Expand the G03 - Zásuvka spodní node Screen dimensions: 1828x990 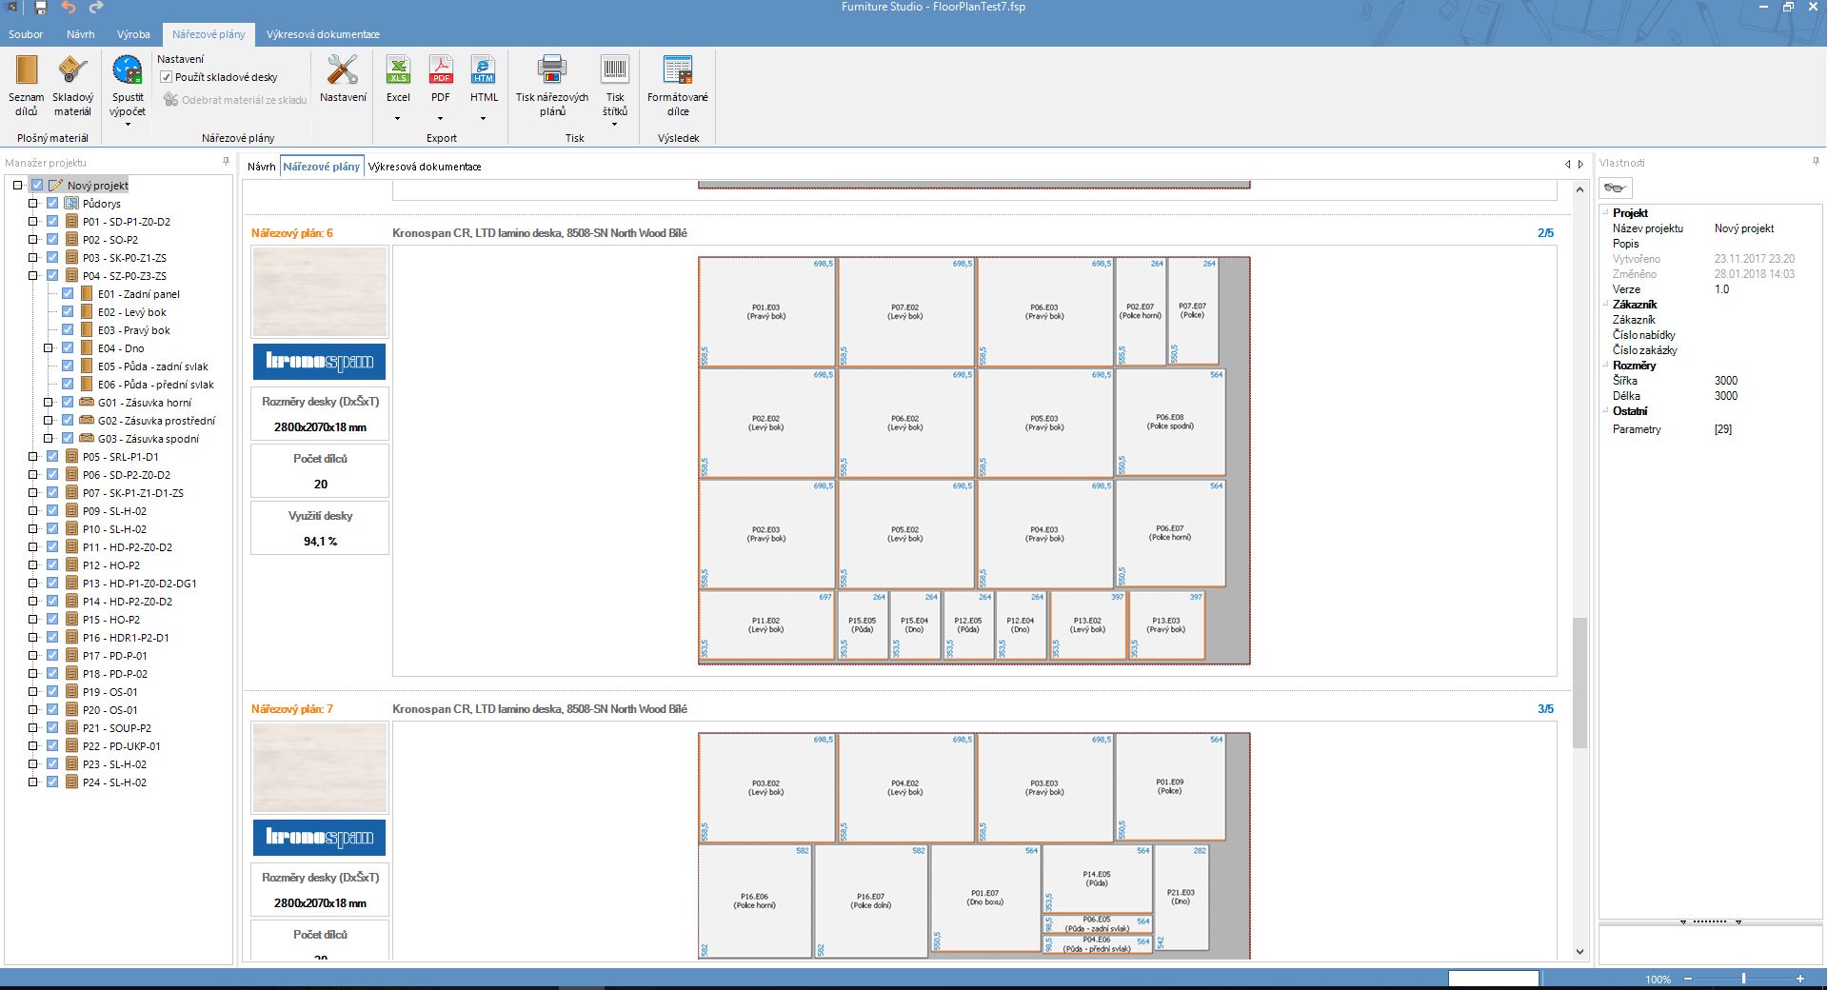click(49, 438)
